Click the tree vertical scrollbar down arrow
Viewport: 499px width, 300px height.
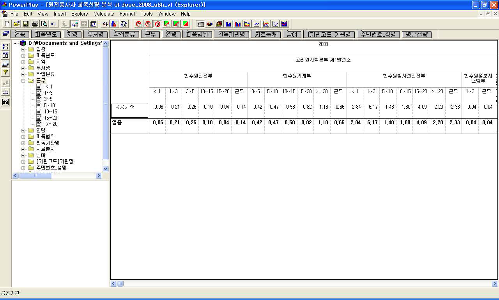105,169
